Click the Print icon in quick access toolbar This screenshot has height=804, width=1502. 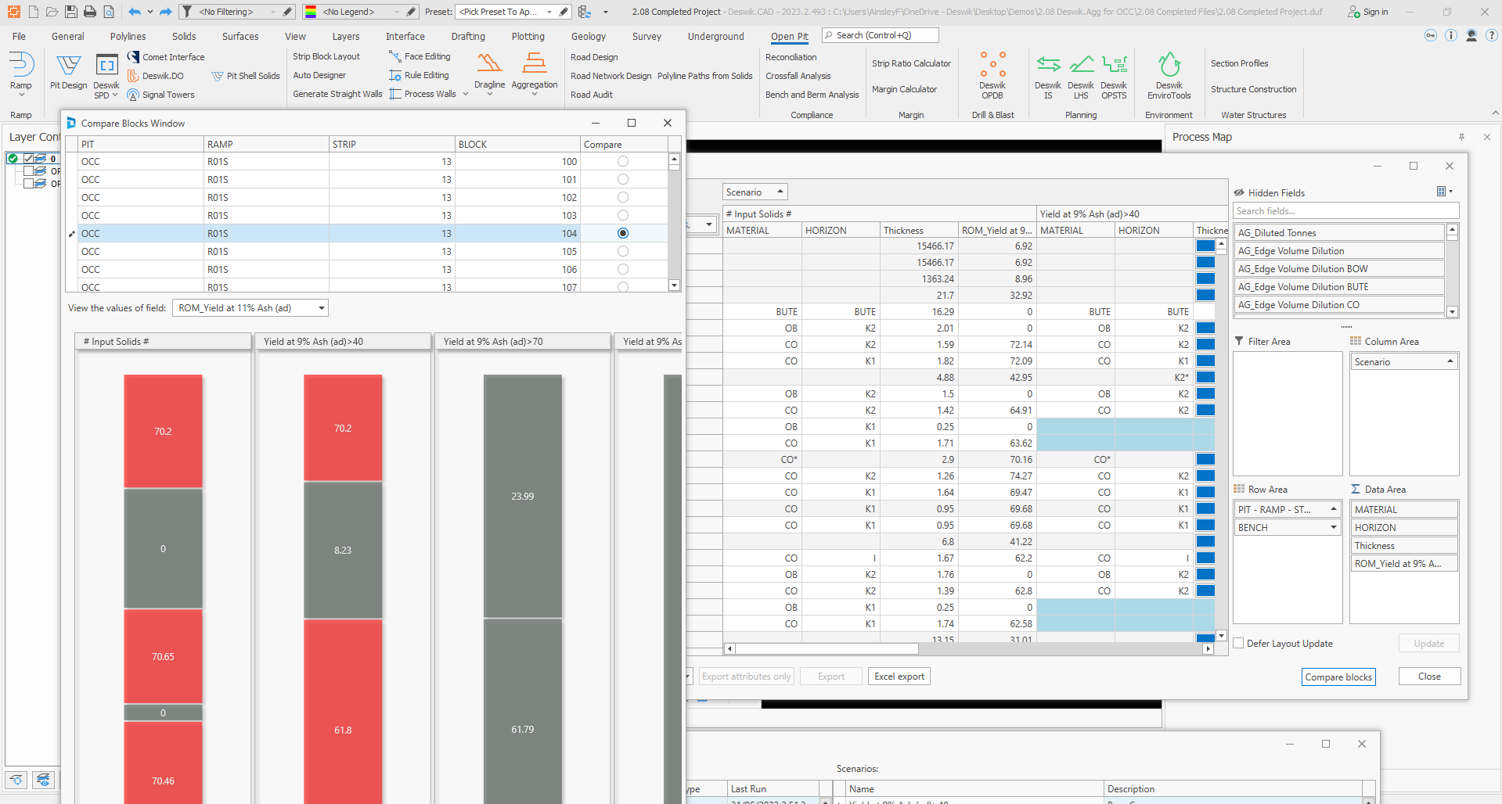coord(90,12)
